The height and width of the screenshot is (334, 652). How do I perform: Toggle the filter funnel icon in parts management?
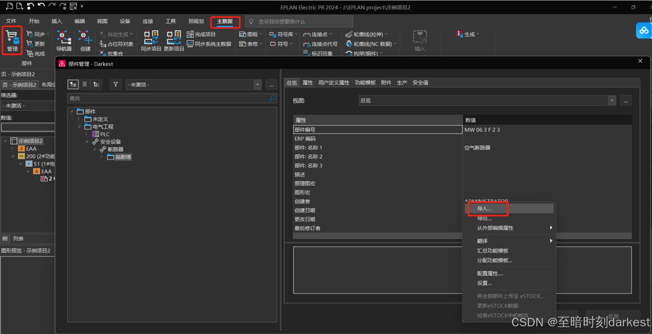pos(116,84)
